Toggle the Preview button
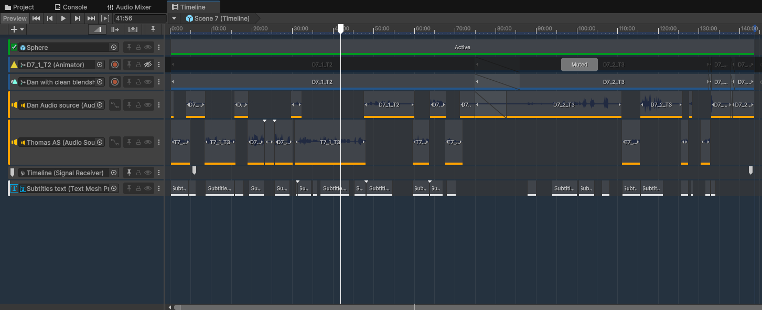This screenshot has width=762, height=310. point(15,18)
